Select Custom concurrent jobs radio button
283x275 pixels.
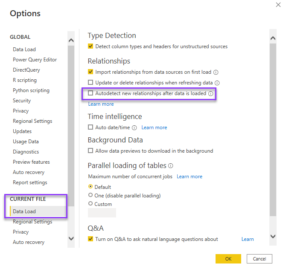pos(90,203)
